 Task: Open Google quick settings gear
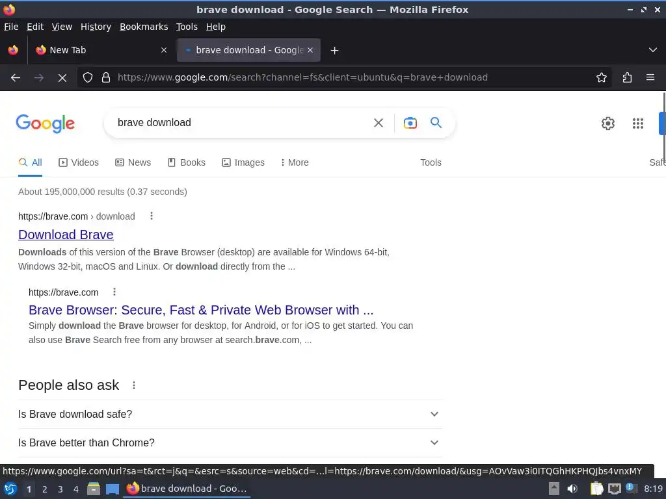click(608, 123)
